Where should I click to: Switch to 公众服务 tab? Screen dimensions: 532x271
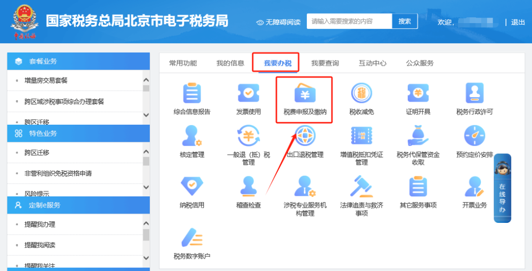(420, 63)
